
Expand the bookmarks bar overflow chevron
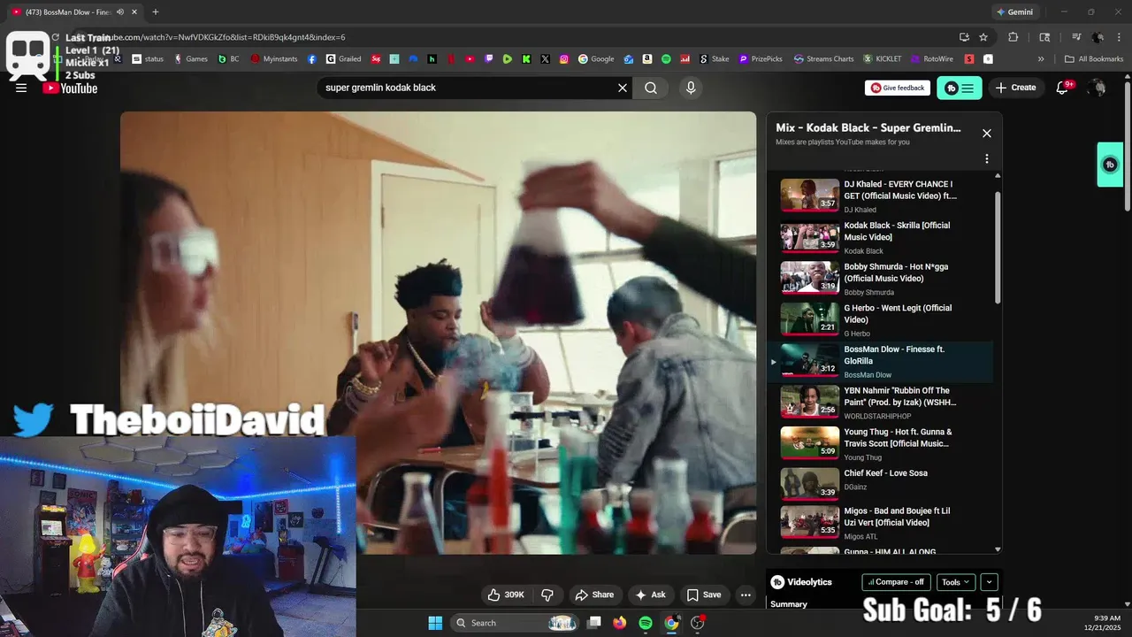point(1041,59)
